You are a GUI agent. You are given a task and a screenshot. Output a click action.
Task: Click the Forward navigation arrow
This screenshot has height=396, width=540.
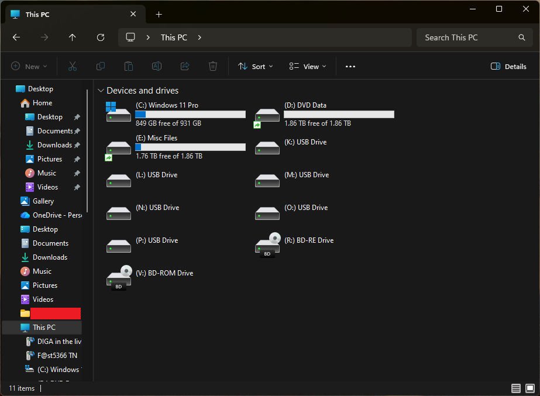(44, 37)
